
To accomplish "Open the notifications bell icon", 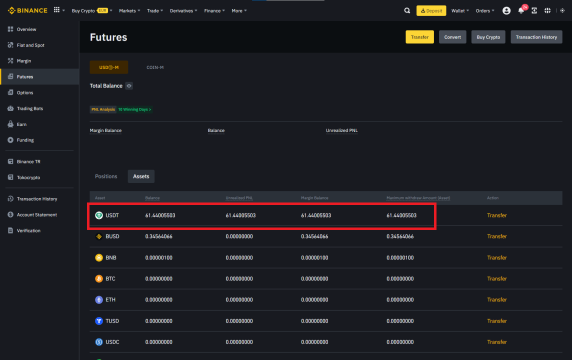I will click(x=521, y=10).
